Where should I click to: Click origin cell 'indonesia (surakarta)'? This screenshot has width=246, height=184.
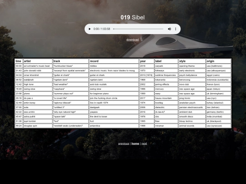click(x=218, y=80)
